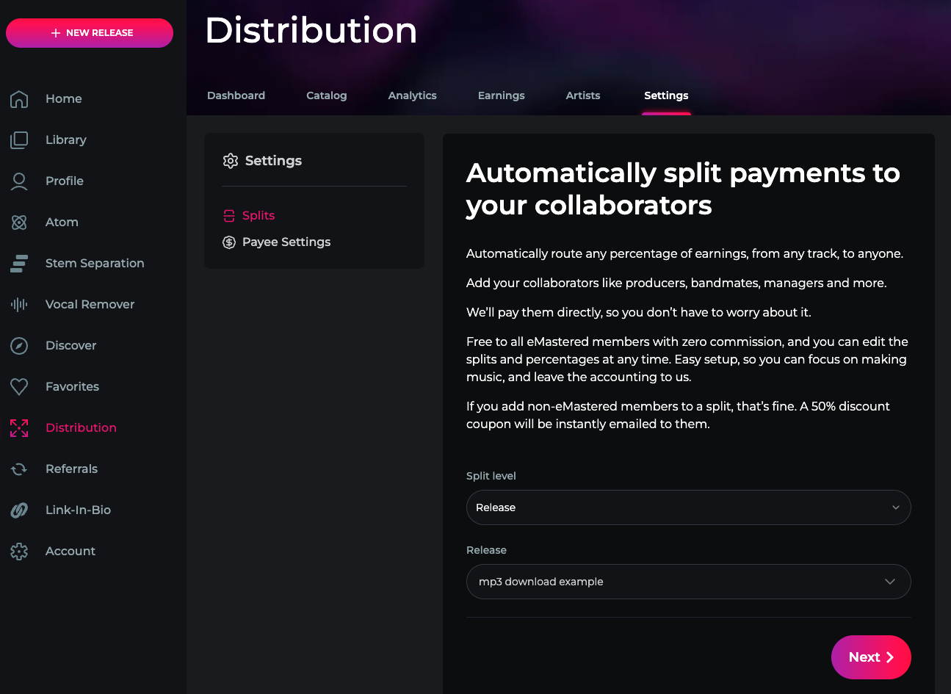Click the Link-In-Bio chain icon
This screenshot has width=951, height=694.
pyautogui.click(x=19, y=510)
